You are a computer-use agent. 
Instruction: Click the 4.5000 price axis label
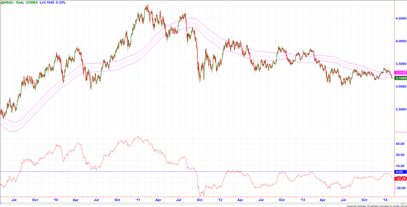pos(400,18)
